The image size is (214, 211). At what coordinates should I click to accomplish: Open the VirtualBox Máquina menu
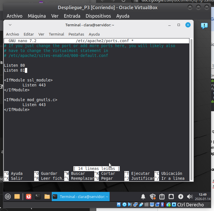pos(37,16)
